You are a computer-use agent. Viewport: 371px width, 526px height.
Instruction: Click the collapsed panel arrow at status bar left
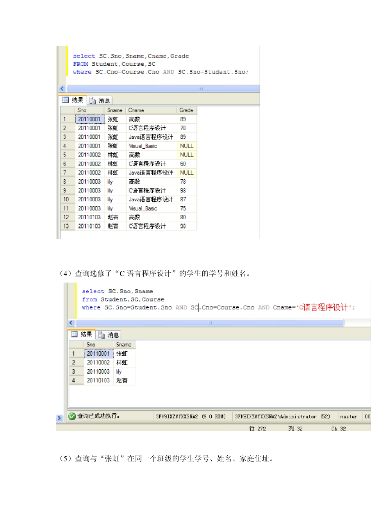click(59, 418)
